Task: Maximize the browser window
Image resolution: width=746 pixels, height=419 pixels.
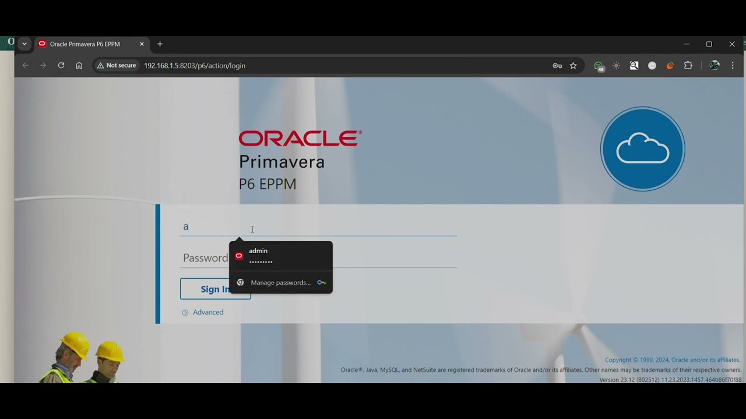Action: [709, 44]
